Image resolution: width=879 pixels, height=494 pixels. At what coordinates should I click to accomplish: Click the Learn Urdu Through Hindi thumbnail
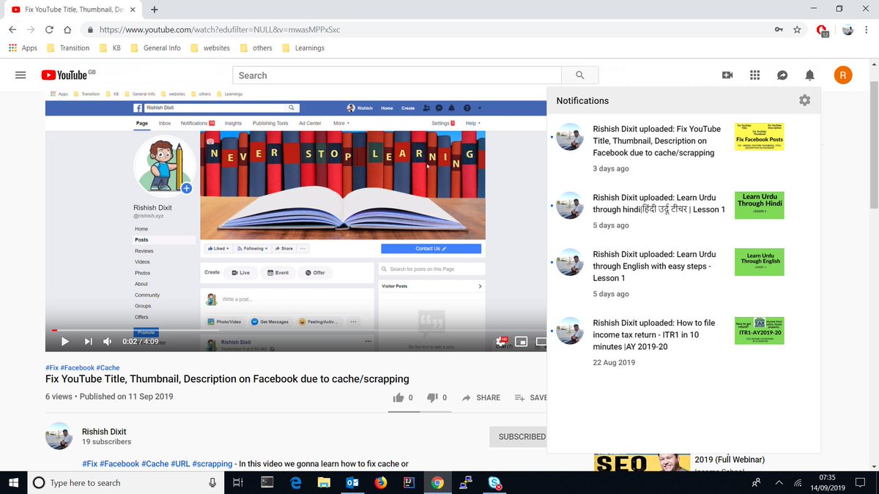(x=759, y=206)
